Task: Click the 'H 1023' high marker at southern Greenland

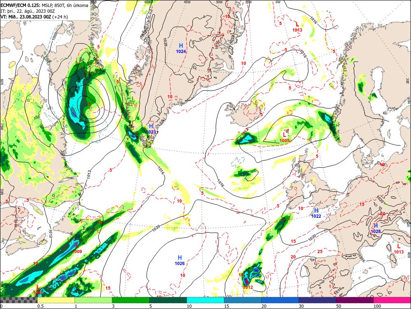Action: tap(151, 129)
